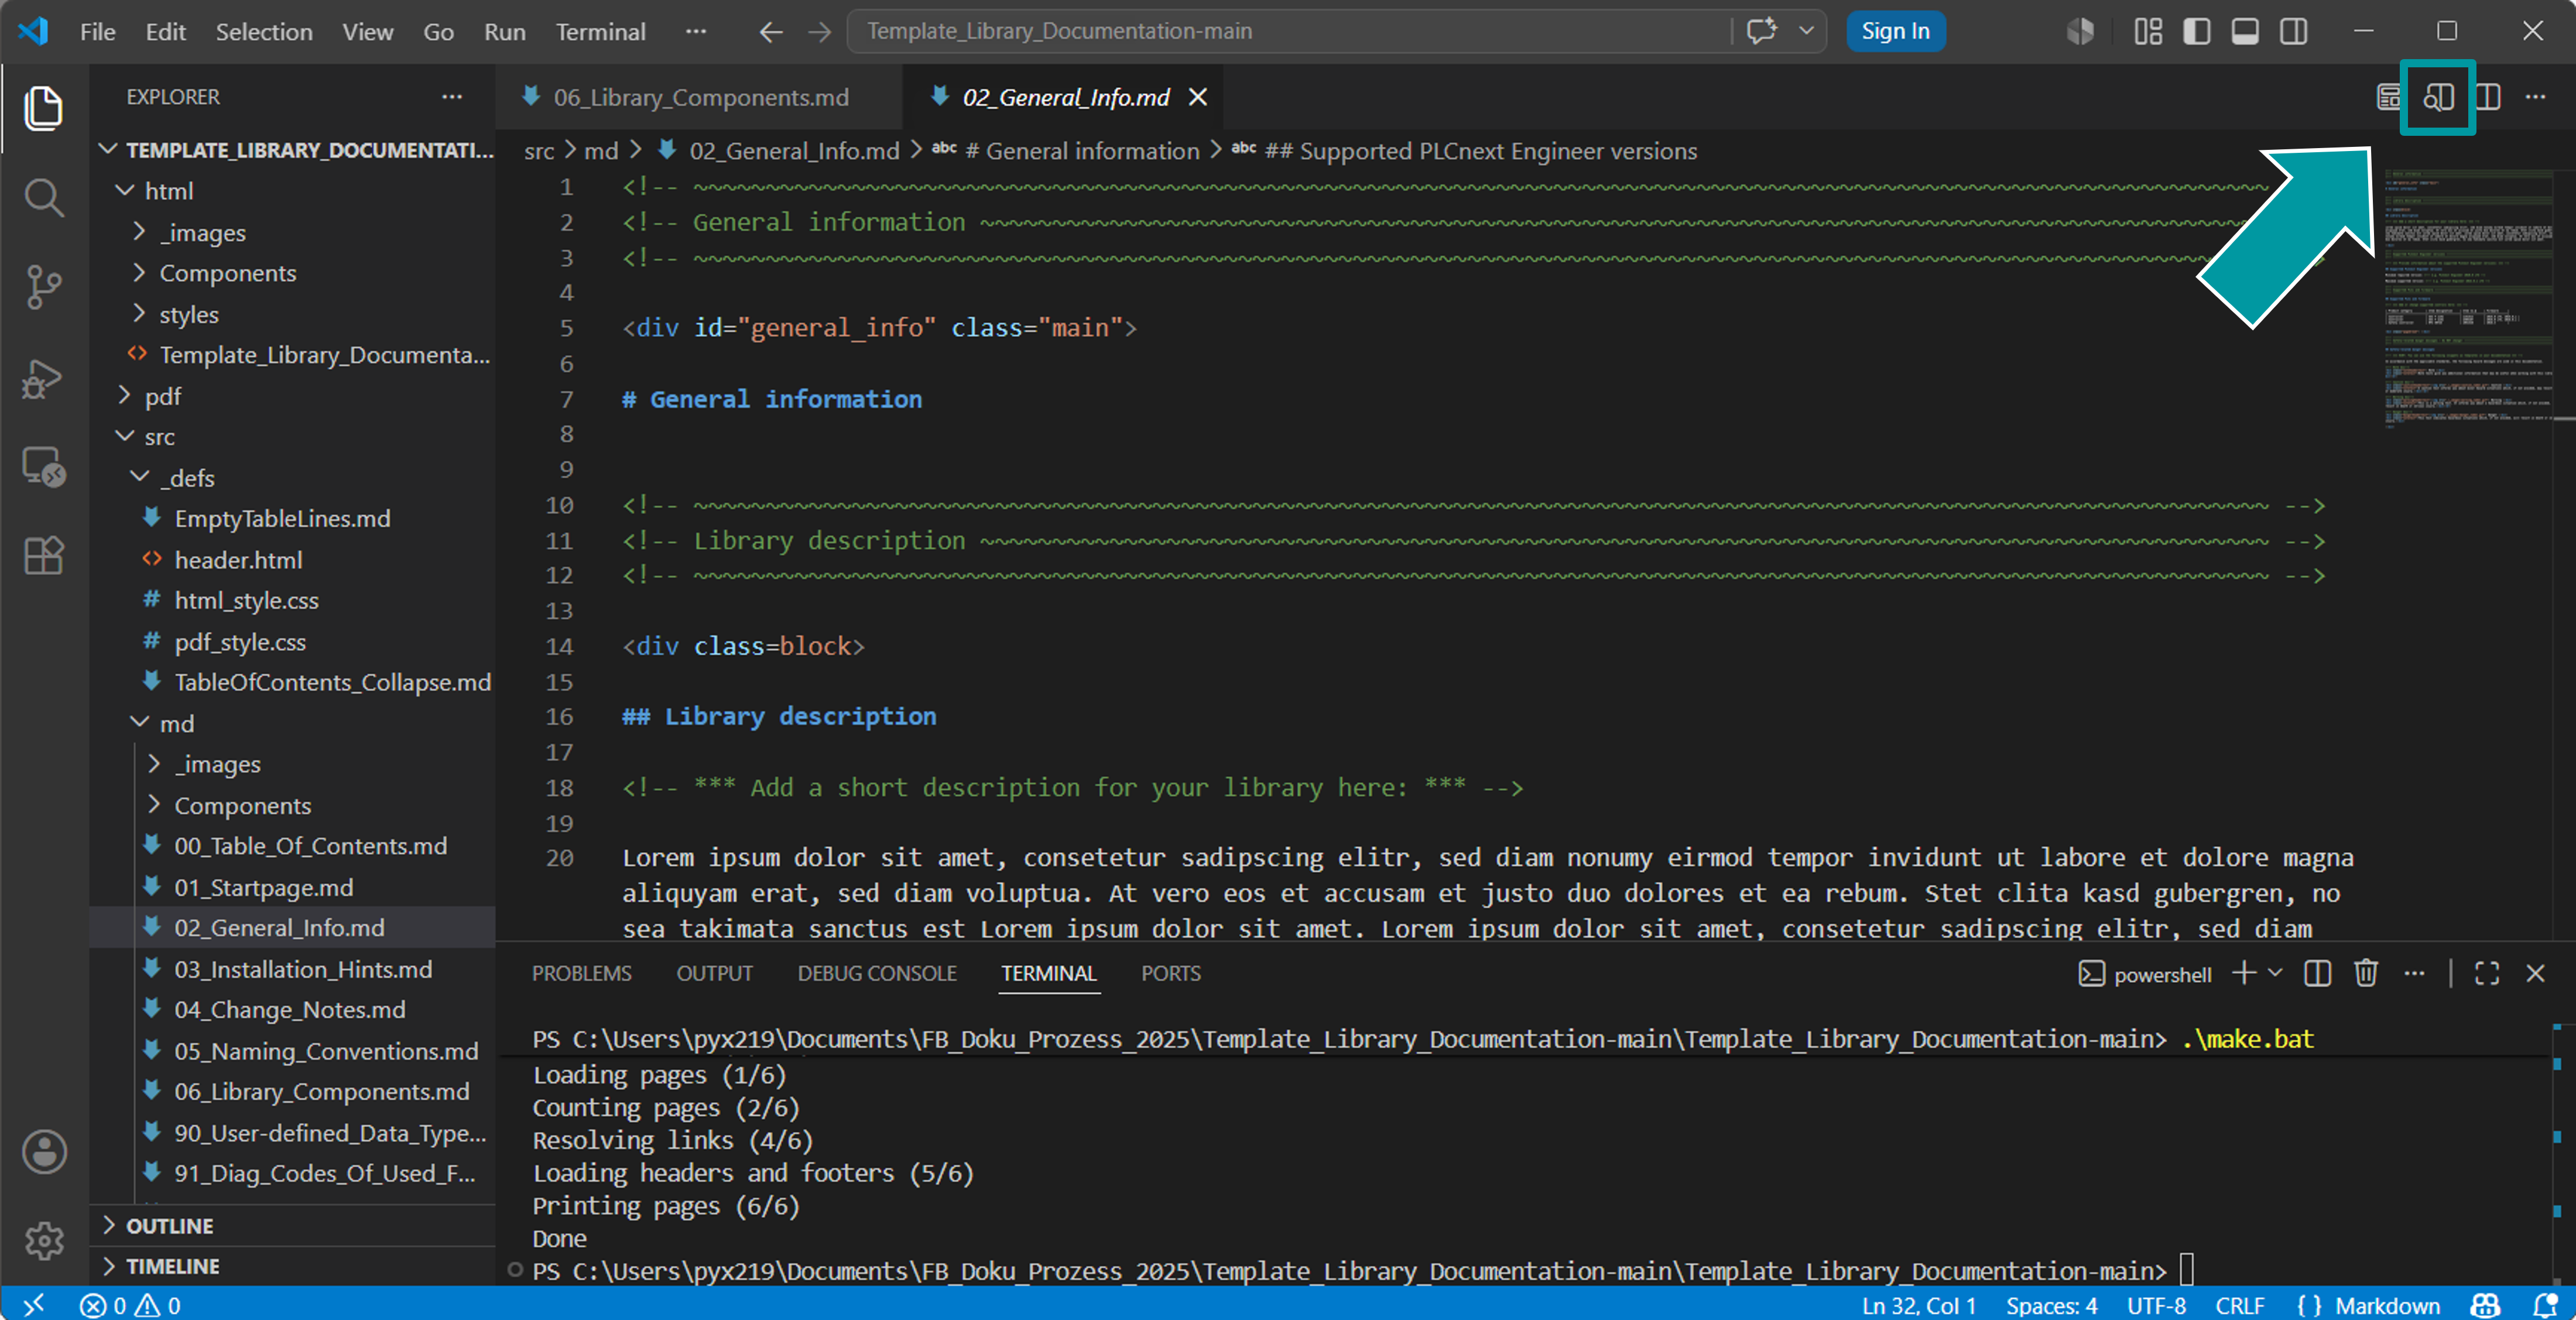
Task: Open the Search view in activity bar
Action: tap(43, 197)
